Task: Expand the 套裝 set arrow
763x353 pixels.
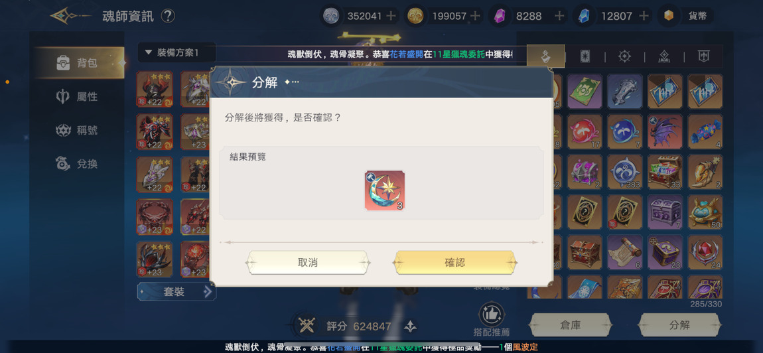Action: click(208, 292)
